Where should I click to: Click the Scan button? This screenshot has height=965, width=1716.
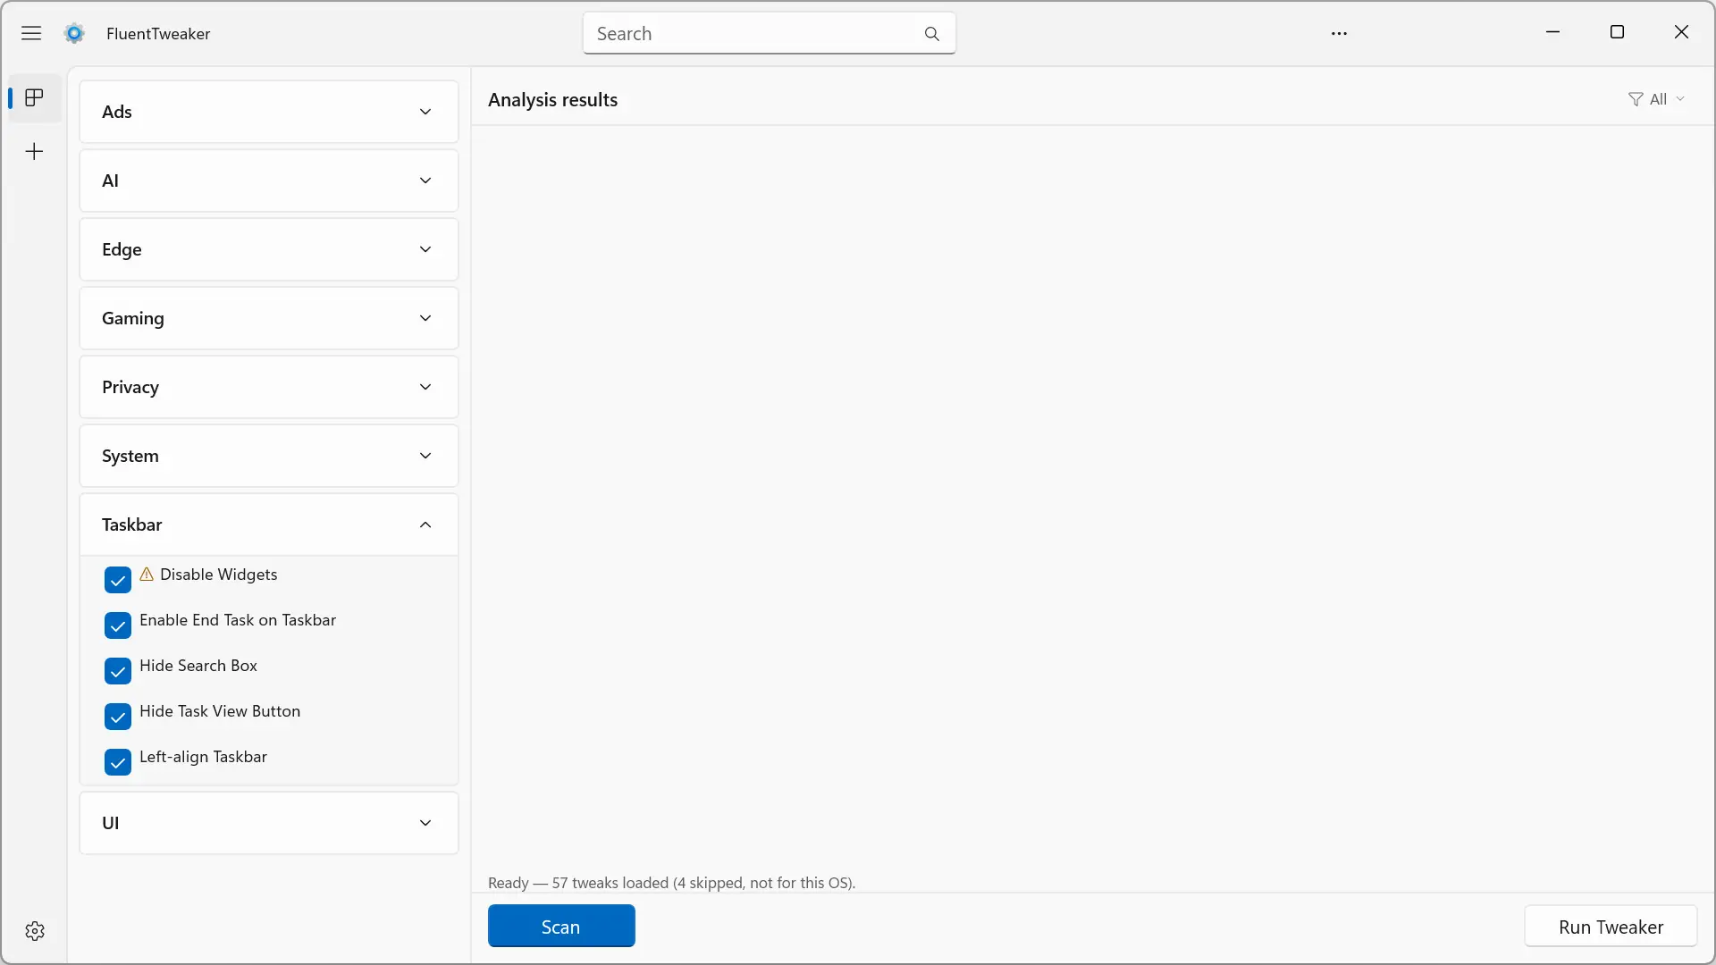click(561, 927)
